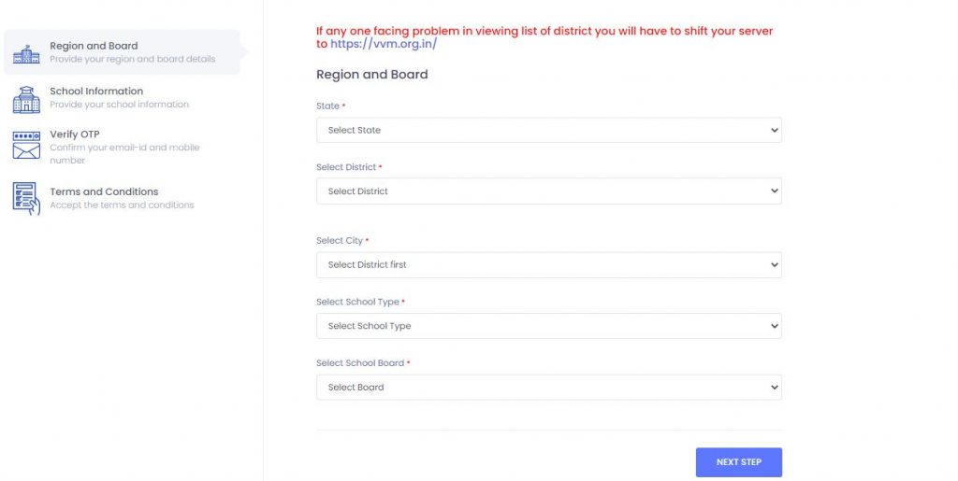This screenshot has height=481, width=958.
Task: Open the Select School Type dropdown
Action: pos(548,326)
